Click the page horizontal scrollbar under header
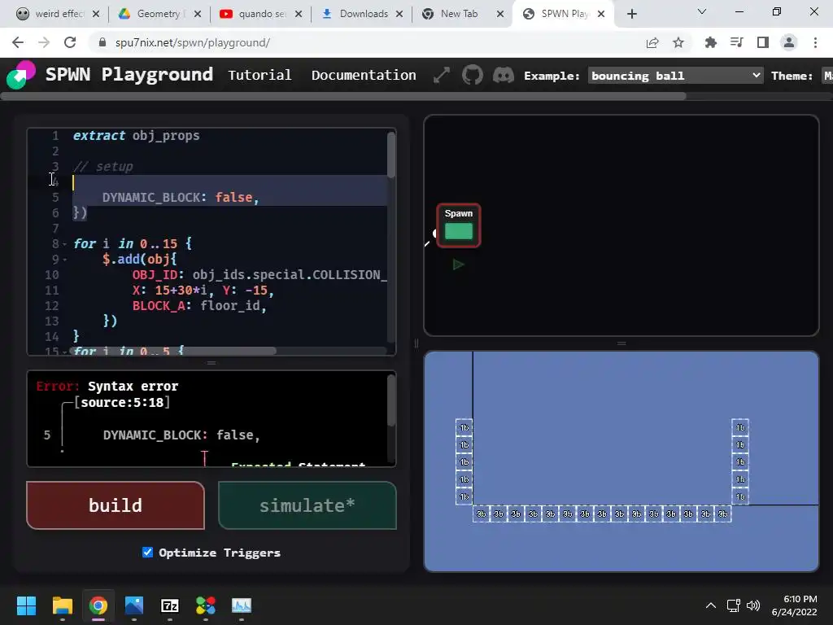Viewport: 833px width, 625px height. coord(343,96)
